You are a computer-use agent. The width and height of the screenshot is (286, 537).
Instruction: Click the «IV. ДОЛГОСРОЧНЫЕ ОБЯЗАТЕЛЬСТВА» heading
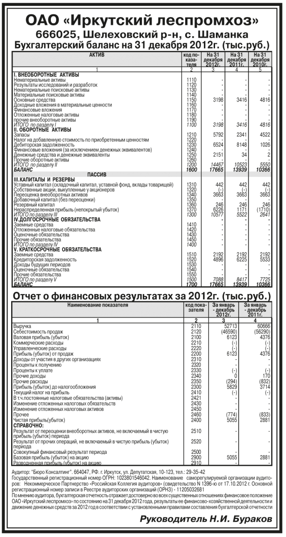coord(54,220)
